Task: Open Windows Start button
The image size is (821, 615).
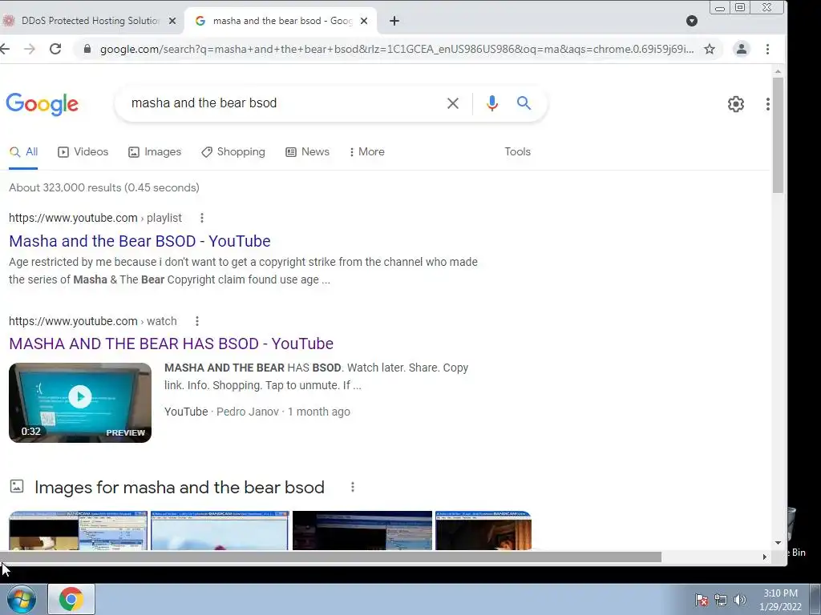Action: pos(22,599)
